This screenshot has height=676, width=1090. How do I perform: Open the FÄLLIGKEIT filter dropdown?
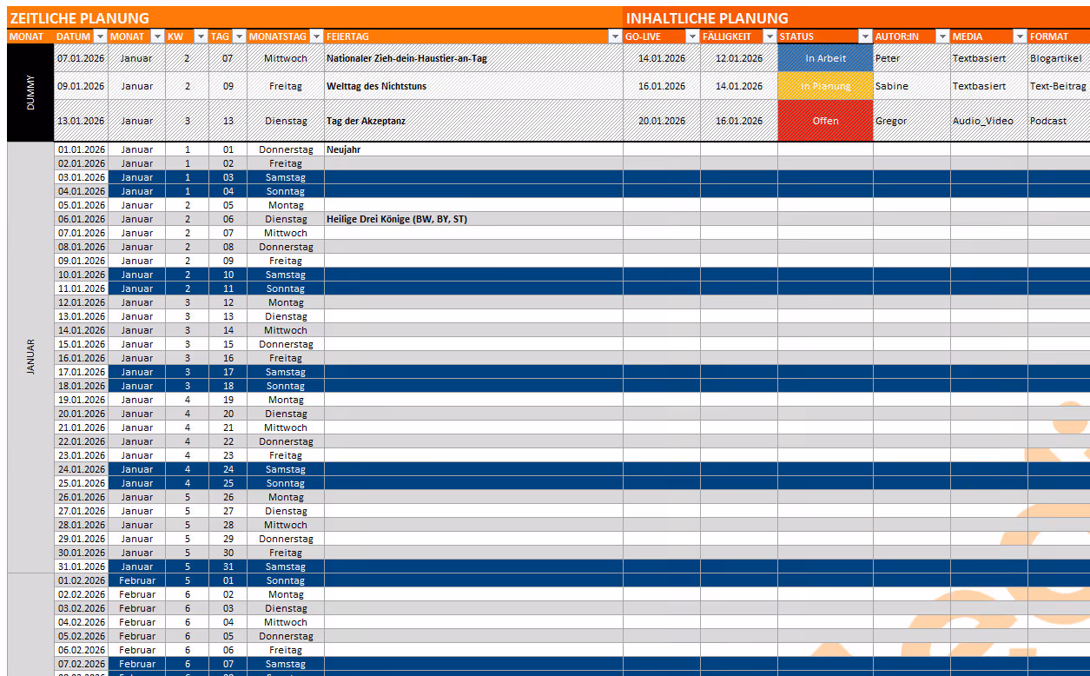[x=770, y=36]
